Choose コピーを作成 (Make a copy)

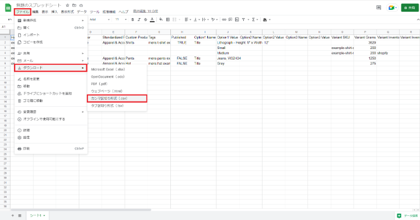tap(51, 42)
